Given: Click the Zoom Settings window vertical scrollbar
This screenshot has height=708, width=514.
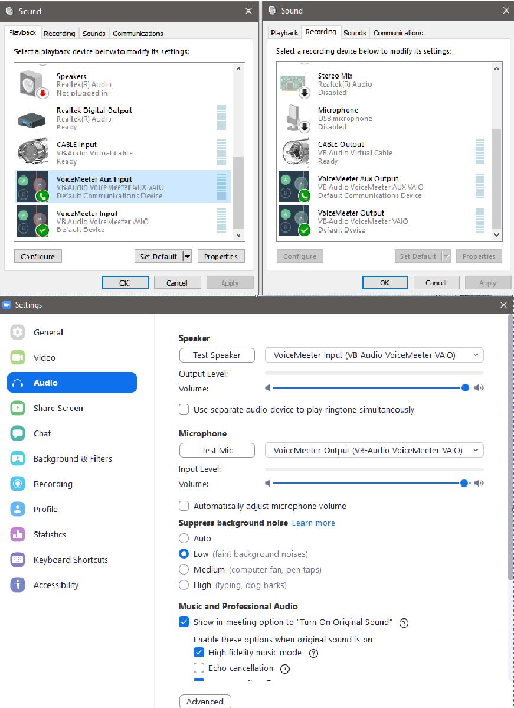Looking at the screenshot, I should 510,447.
